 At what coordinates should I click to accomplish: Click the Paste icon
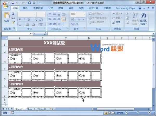coord(7,15)
